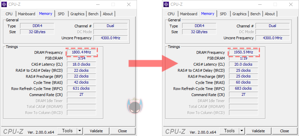
Task: Open About tab in left window
Action: pyautogui.click(x=108, y=14)
